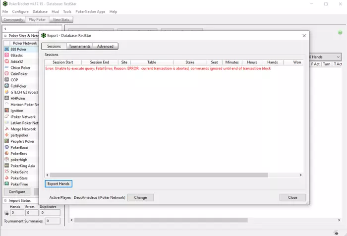Click the 888 Poker site icon

pyautogui.click(x=7, y=49)
